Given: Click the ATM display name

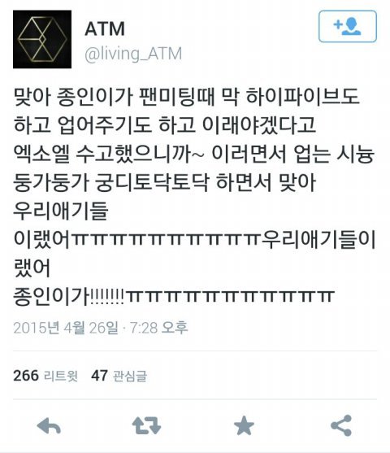Looking at the screenshot, I should (105, 29).
